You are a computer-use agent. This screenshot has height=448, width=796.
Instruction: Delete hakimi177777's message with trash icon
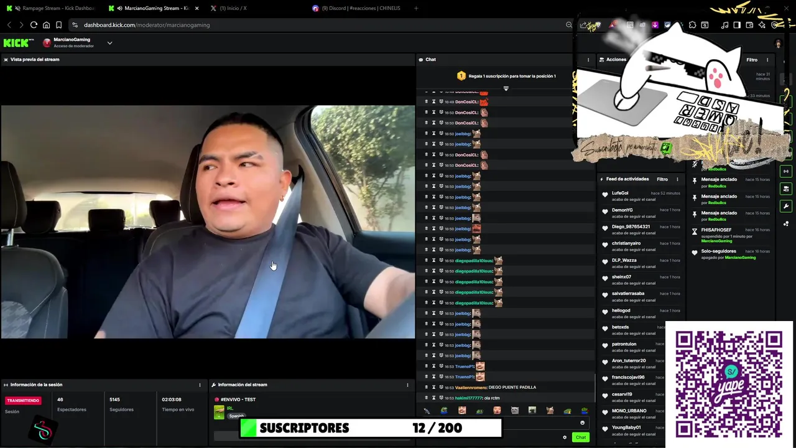coord(426,398)
